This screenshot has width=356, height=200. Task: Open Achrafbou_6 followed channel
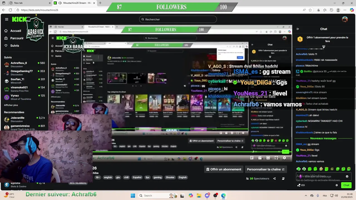[24, 65]
